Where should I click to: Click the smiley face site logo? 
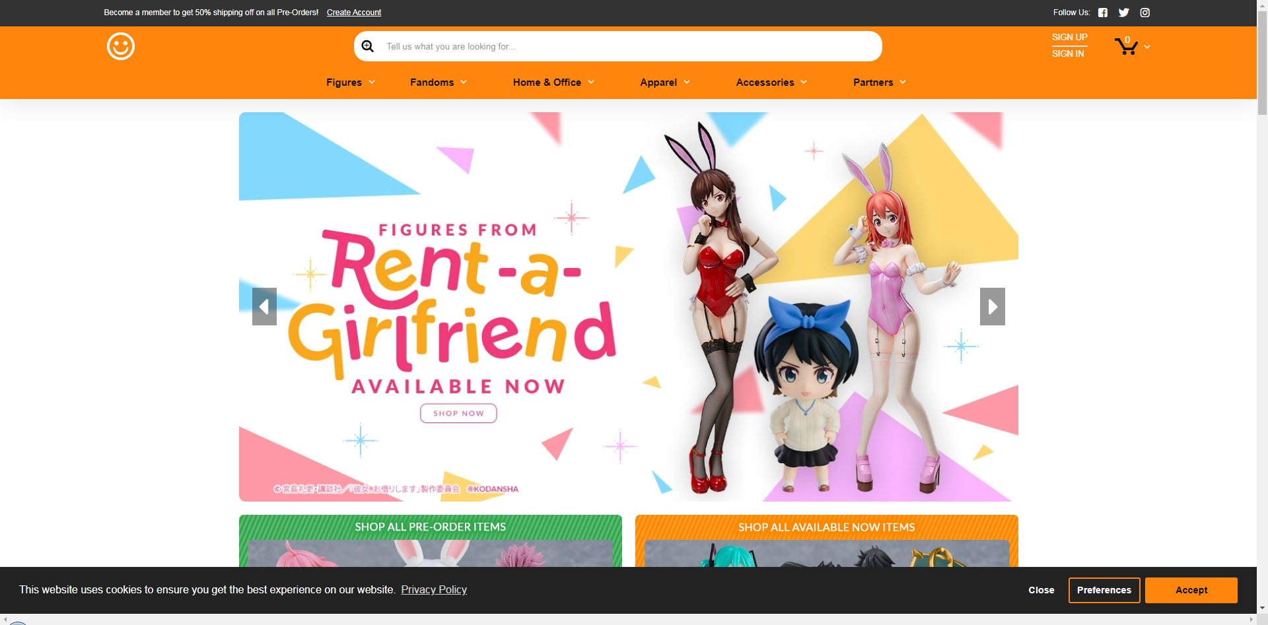click(x=121, y=46)
